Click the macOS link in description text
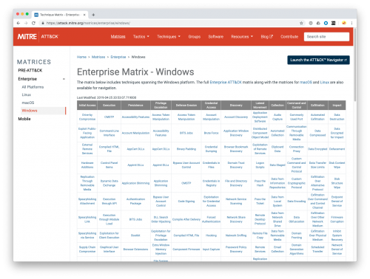The image size is (370, 279). pos(306,82)
